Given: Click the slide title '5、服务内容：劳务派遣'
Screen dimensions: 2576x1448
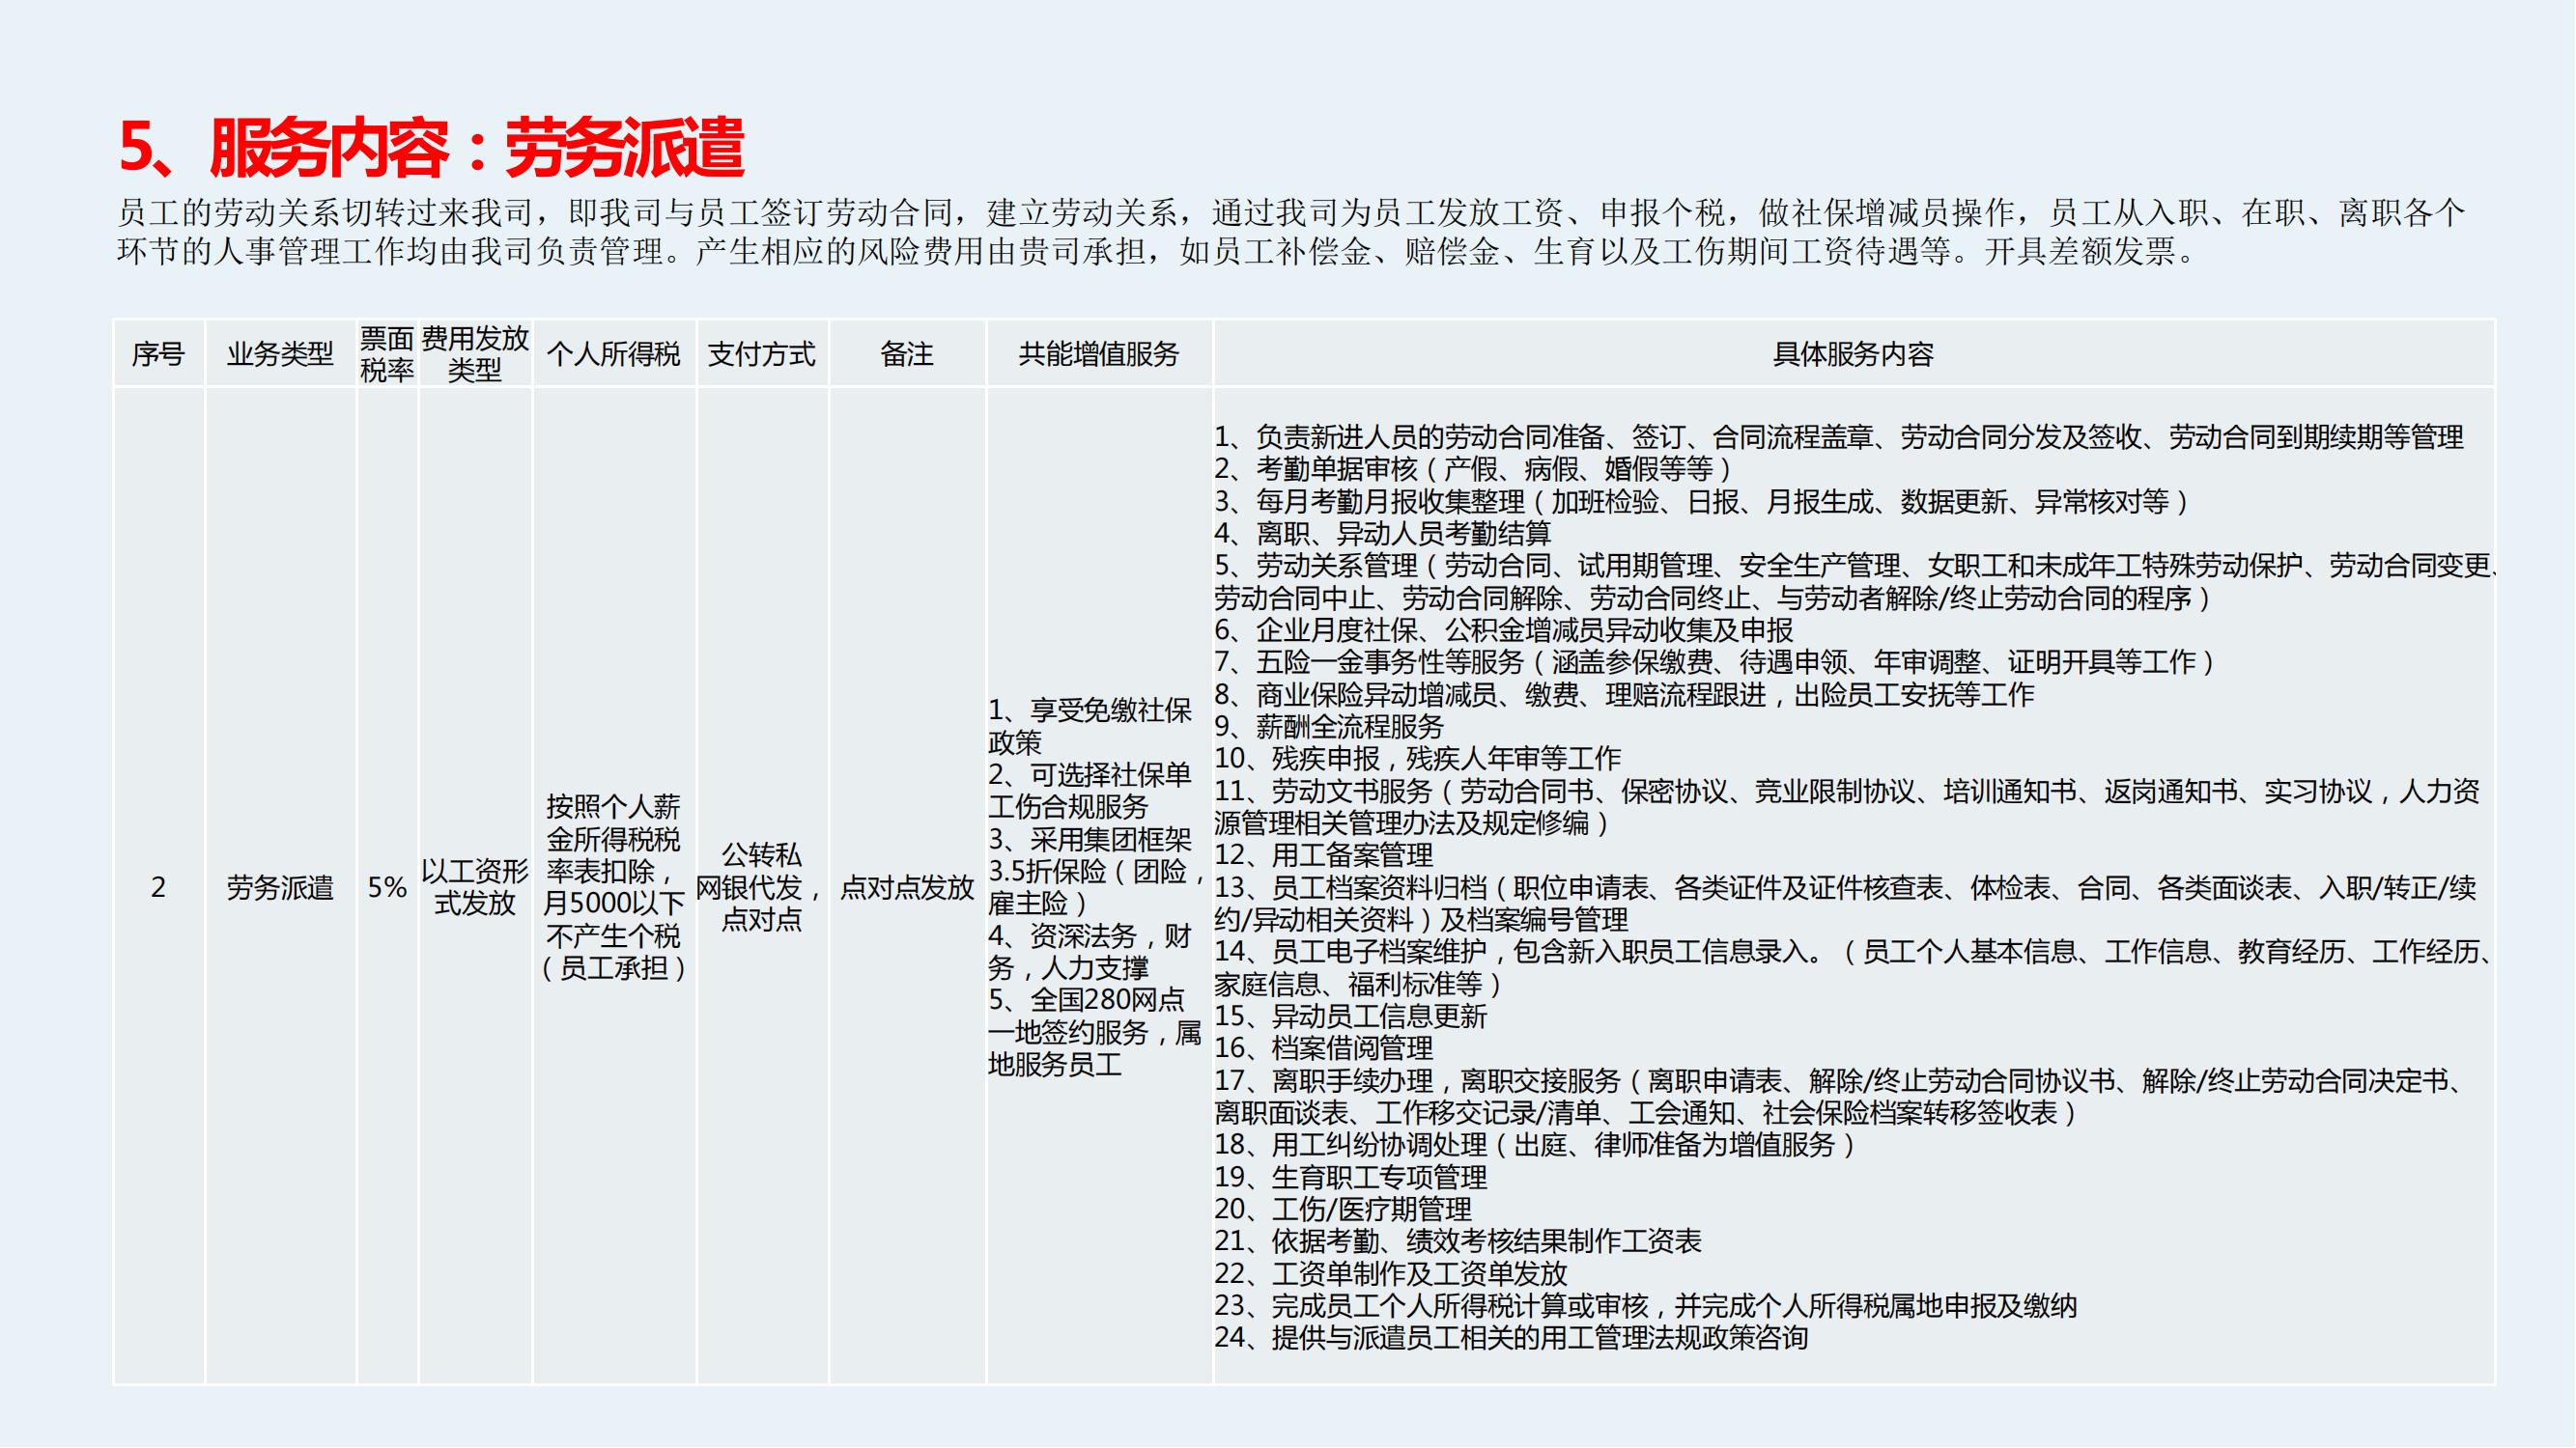Looking at the screenshot, I should (x=431, y=148).
